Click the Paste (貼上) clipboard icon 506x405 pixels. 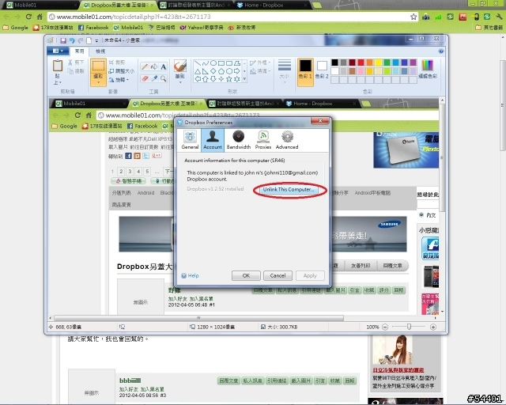pyautogui.click(x=58, y=66)
